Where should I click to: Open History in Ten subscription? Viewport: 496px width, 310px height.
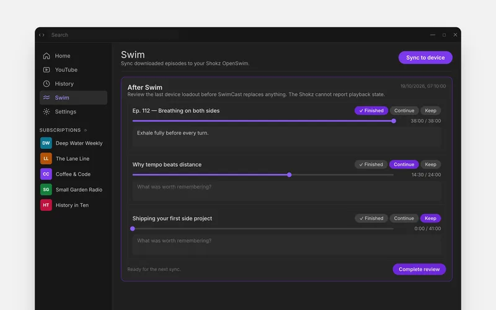coord(73,205)
